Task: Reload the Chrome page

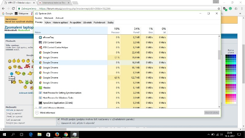Action: (13, 9)
